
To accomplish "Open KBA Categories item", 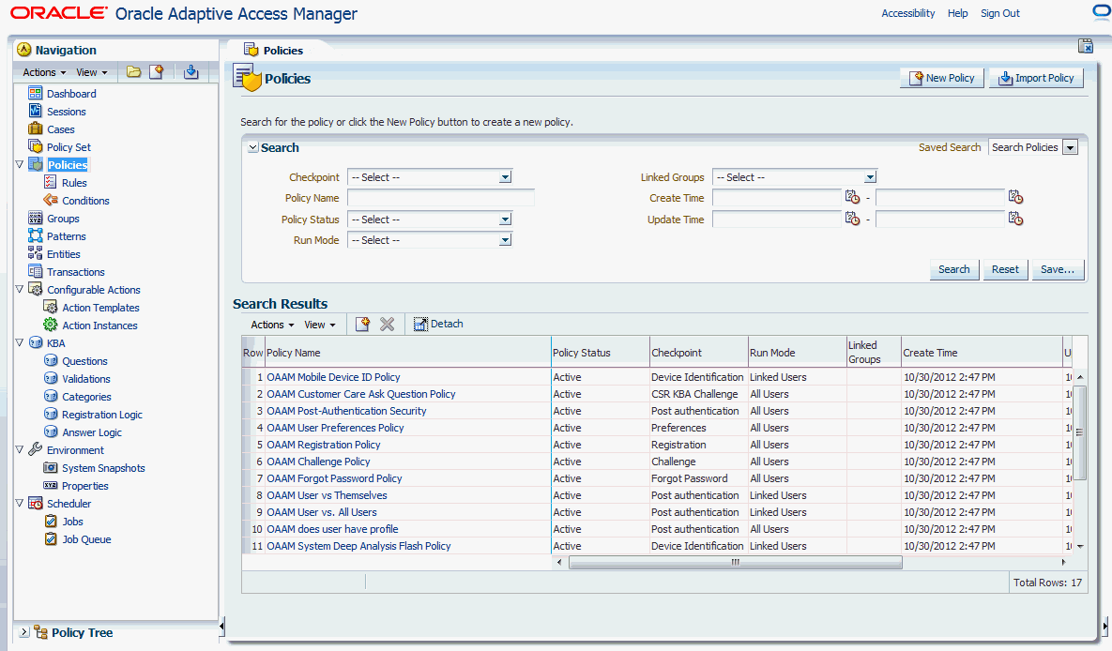I will 86,397.
